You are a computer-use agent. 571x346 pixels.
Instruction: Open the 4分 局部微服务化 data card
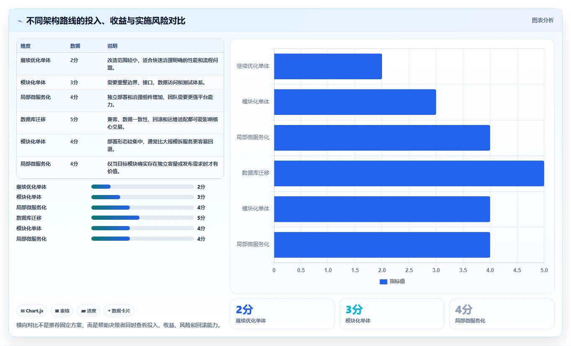click(501, 314)
